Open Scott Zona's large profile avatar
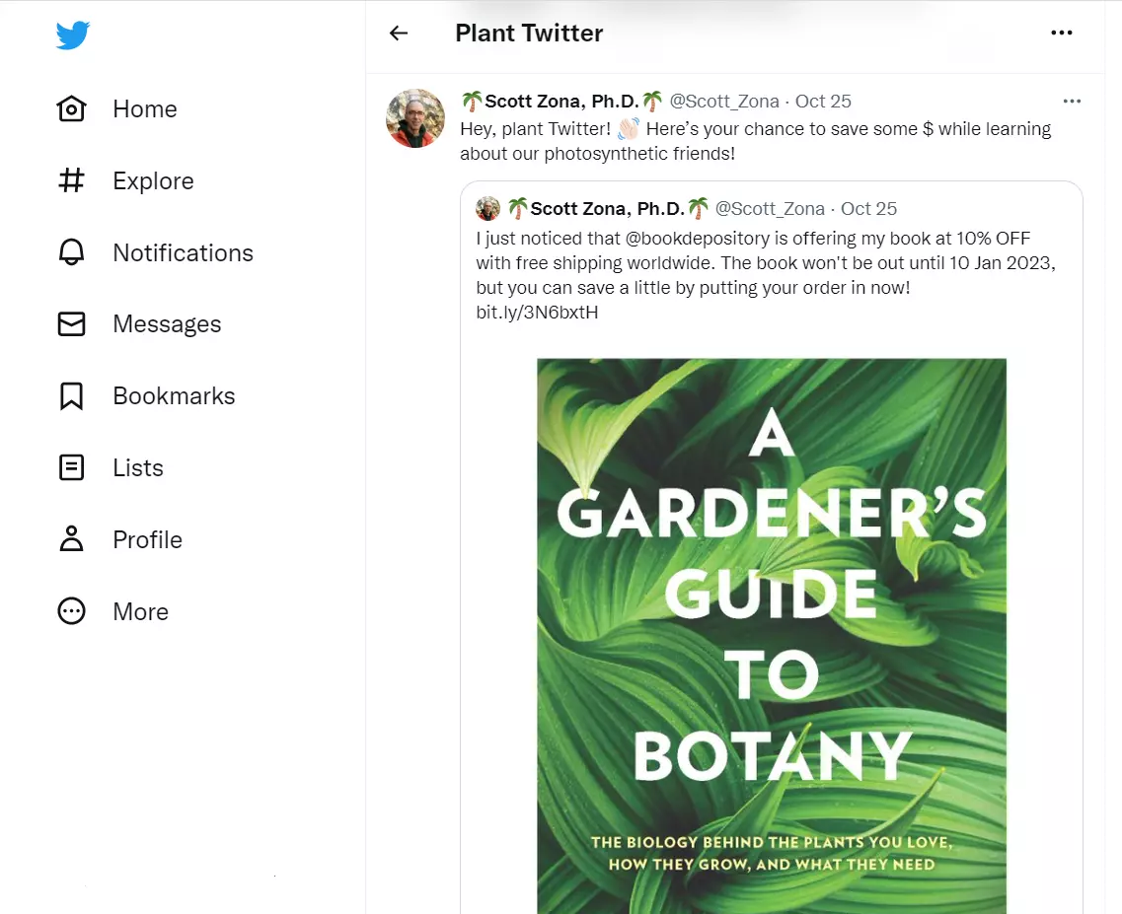 [x=414, y=118]
